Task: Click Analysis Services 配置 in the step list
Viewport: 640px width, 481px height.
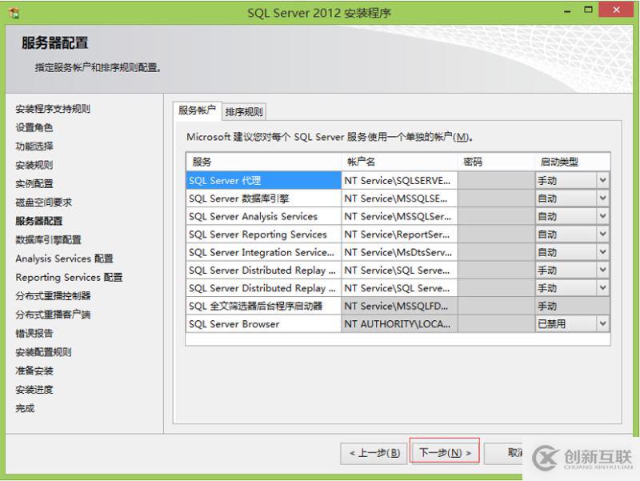Action: (x=64, y=259)
